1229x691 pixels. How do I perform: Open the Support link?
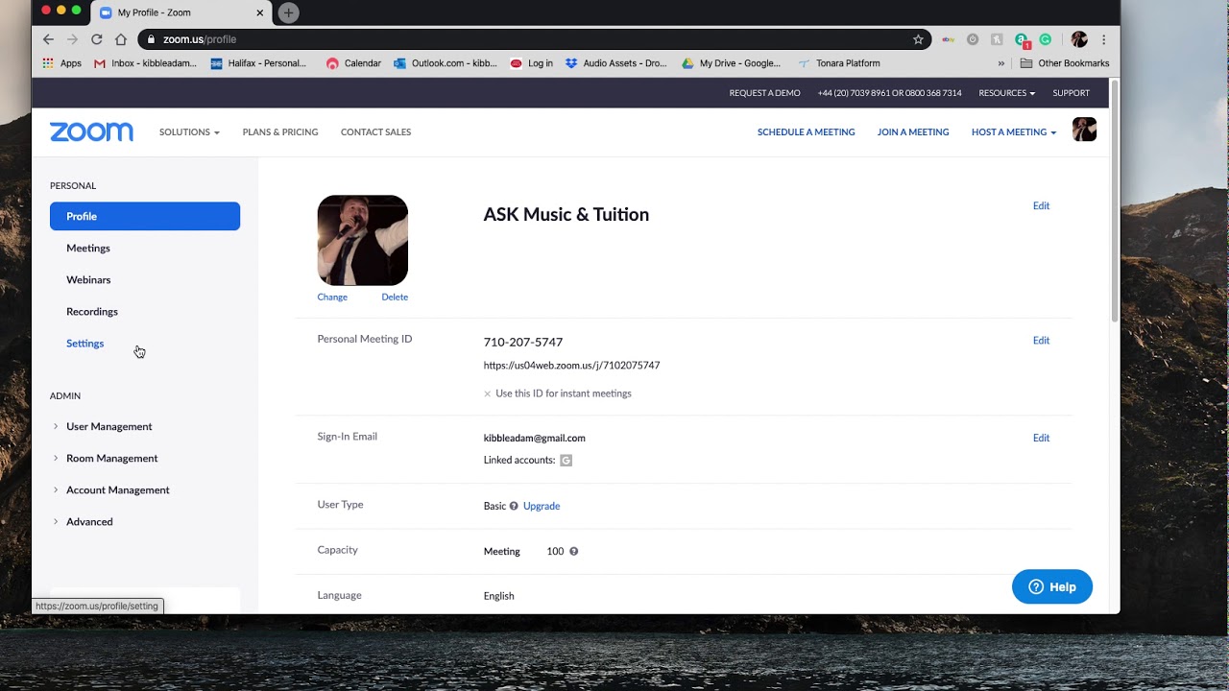tap(1071, 93)
